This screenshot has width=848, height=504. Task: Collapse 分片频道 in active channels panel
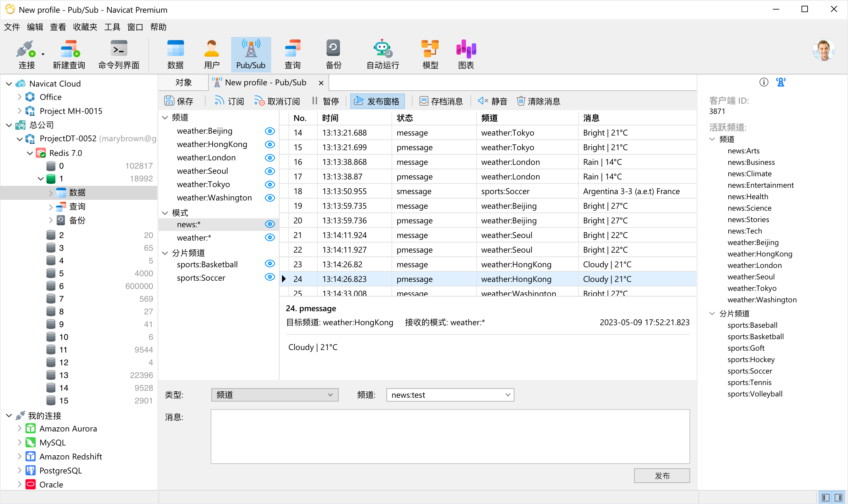[712, 313]
